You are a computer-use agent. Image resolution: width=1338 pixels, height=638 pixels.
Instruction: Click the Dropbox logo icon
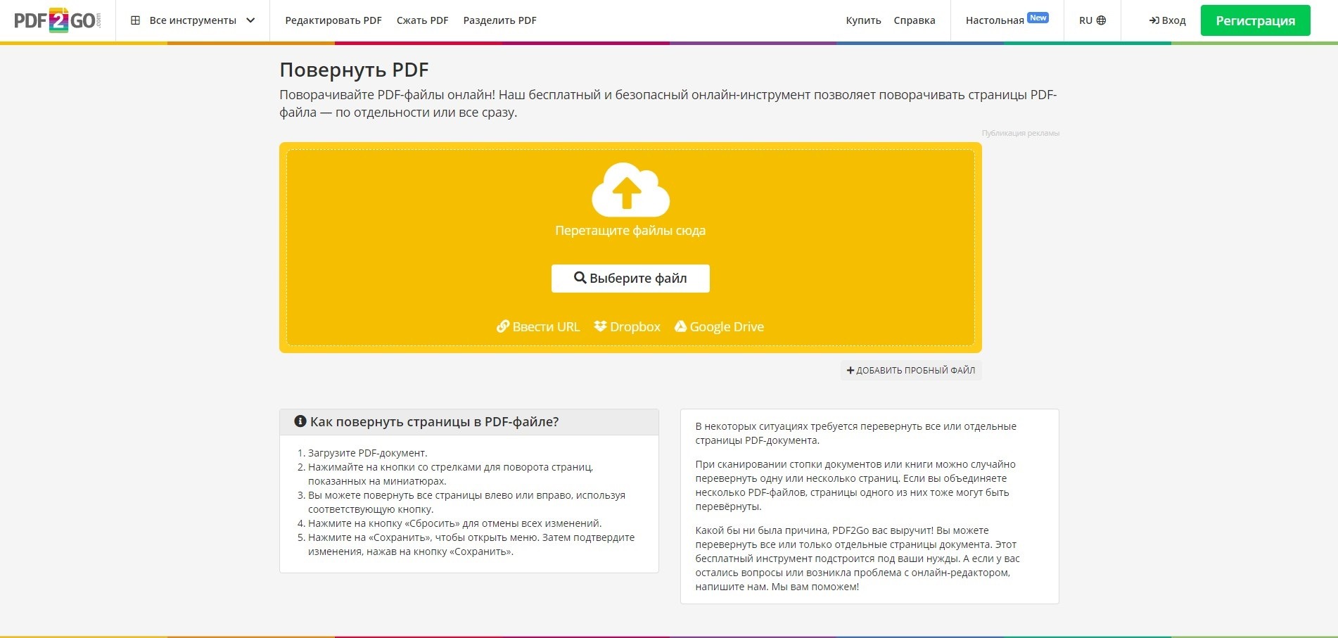click(x=600, y=326)
